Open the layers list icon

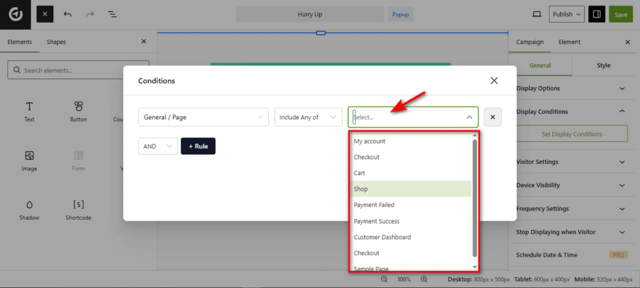112,14
